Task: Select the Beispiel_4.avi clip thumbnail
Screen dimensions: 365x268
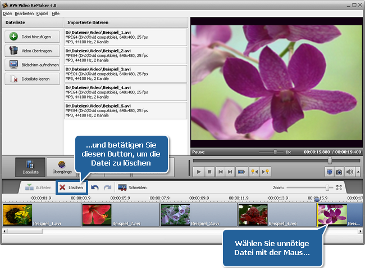Action: click(x=253, y=215)
